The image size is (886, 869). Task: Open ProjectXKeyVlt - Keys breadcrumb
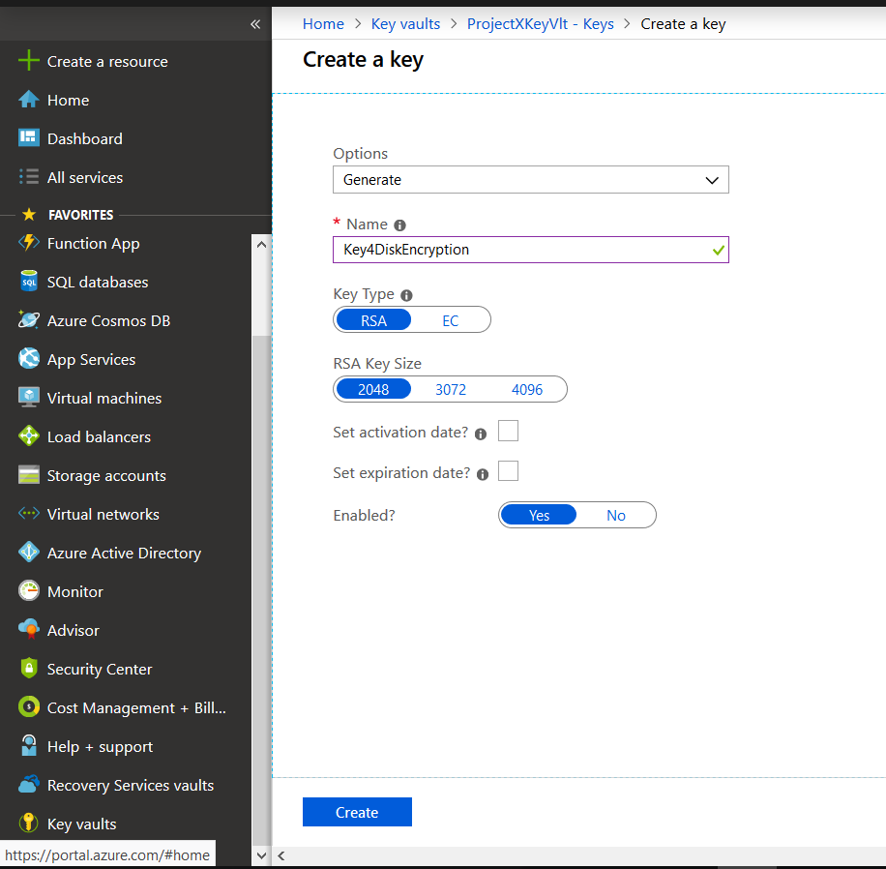click(540, 24)
